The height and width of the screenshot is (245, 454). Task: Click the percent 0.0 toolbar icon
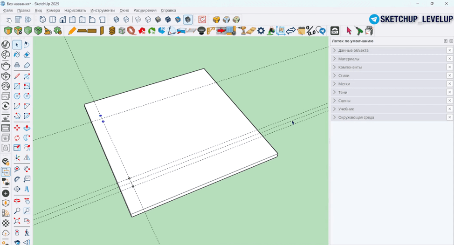pos(311,31)
